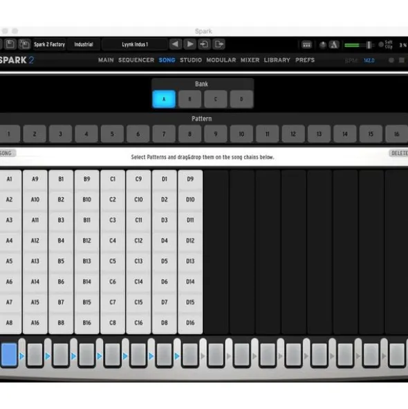The height and width of the screenshot is (409, 408).
Task: Click the export project icon
Action: (x=219, y=44)
